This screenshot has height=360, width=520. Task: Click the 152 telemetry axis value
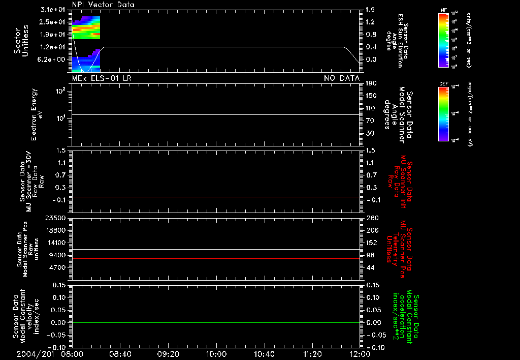372,243
